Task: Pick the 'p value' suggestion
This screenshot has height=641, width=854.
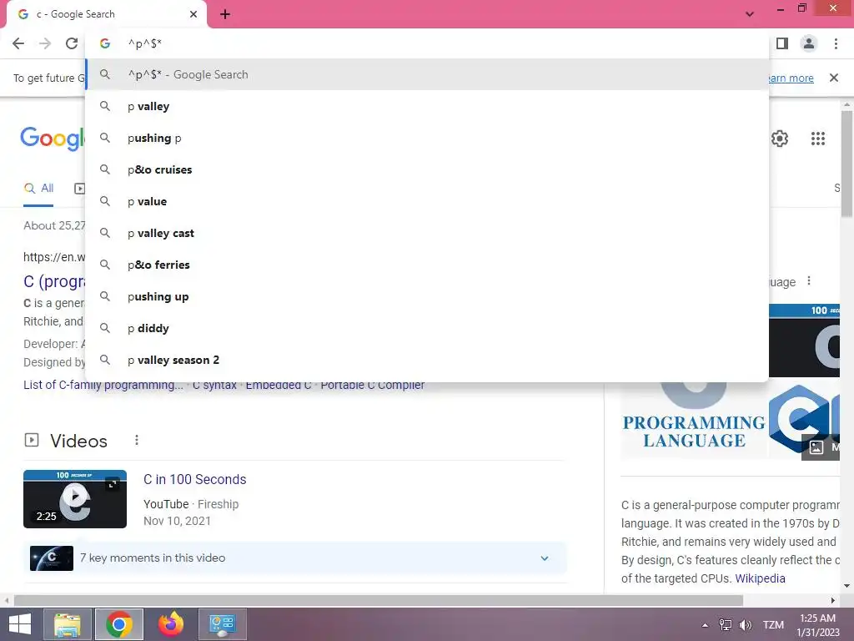Action: point(428,201)
